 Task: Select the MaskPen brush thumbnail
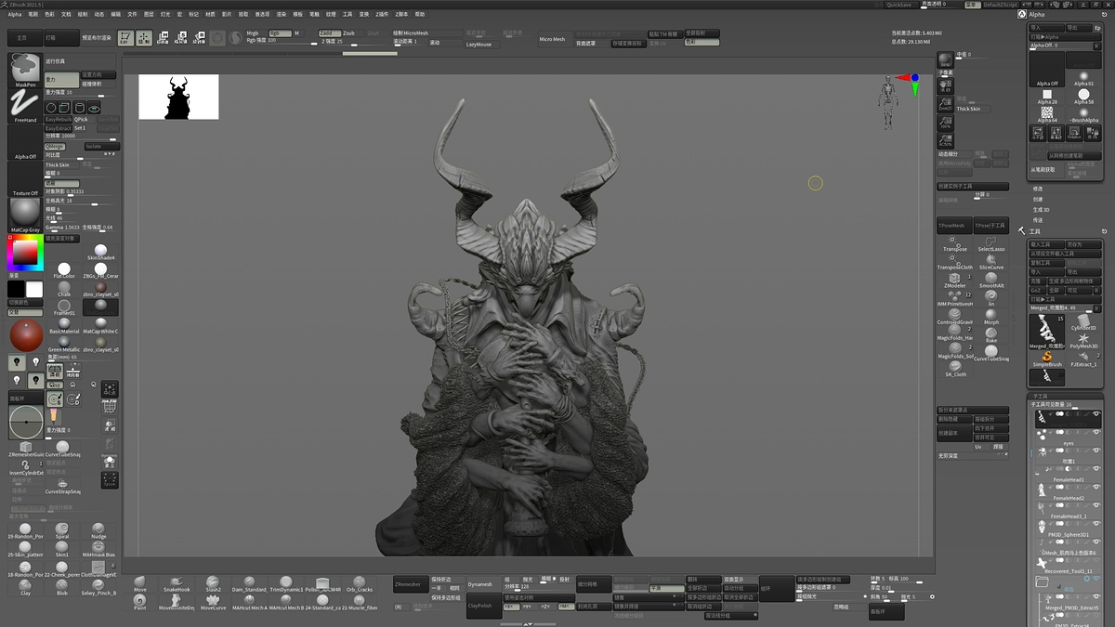[25, 71]
